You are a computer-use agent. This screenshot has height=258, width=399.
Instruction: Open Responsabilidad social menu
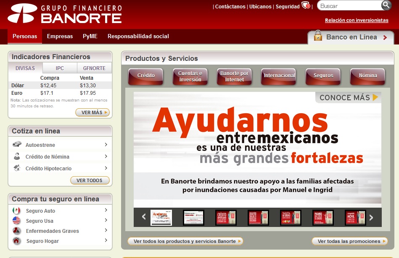[x=138, y=36]
